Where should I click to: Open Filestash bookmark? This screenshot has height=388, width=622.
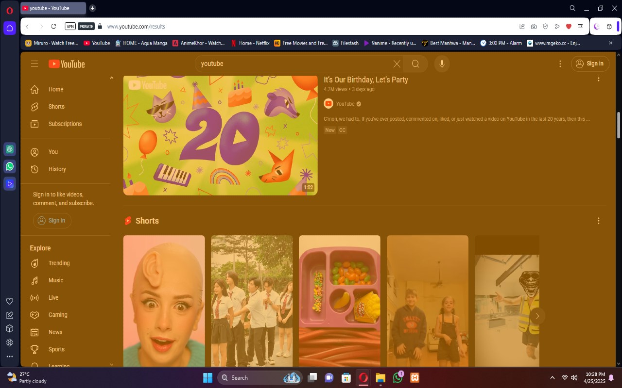pos(346,43)
